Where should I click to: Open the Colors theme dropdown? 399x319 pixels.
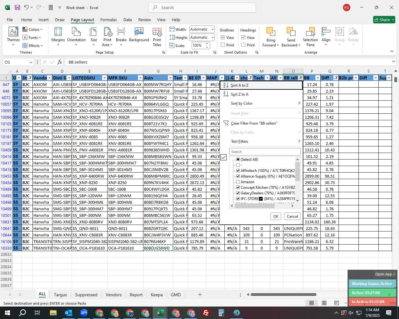click(32, 30)
